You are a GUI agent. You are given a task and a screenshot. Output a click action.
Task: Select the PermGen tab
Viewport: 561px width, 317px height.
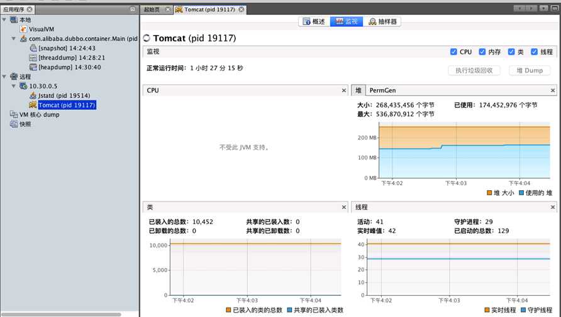pos(382,90)
